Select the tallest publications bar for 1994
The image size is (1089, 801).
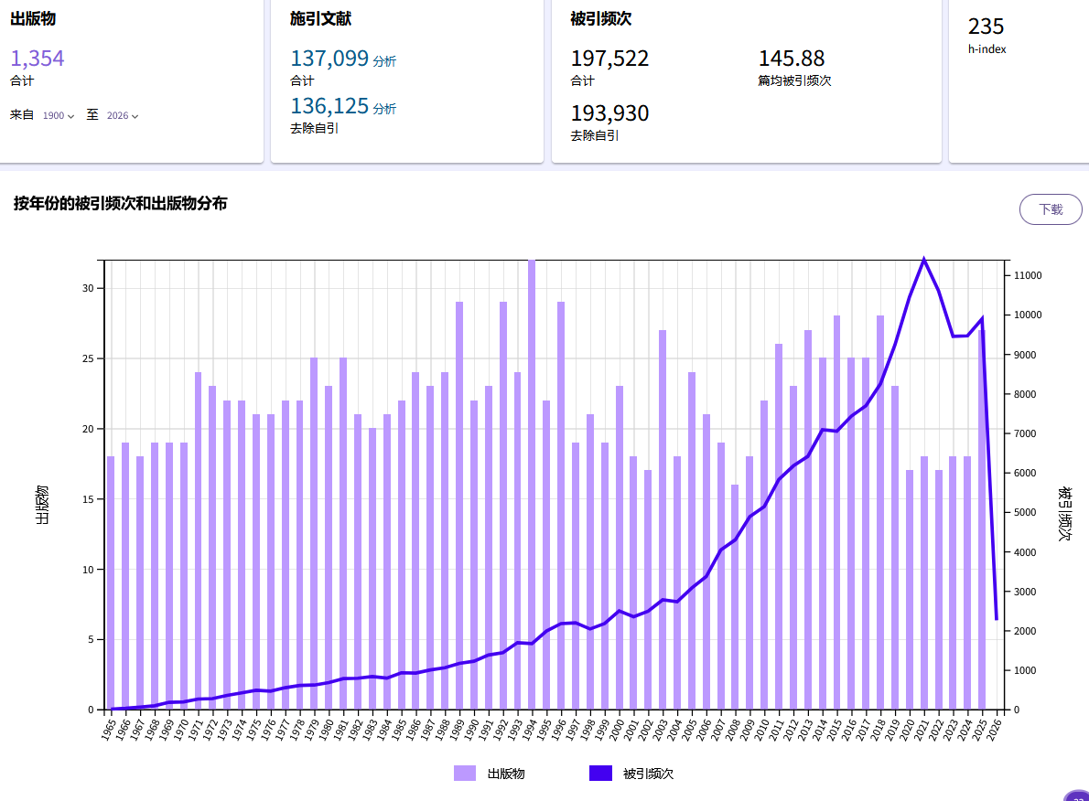click(532, 485)
